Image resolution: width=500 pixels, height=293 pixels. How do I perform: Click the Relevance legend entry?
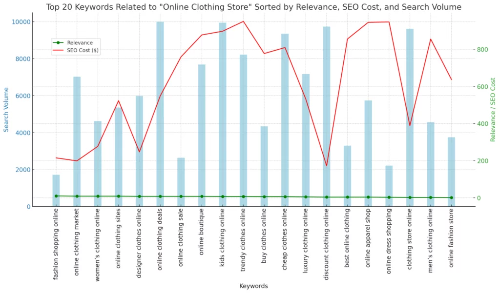80,43
